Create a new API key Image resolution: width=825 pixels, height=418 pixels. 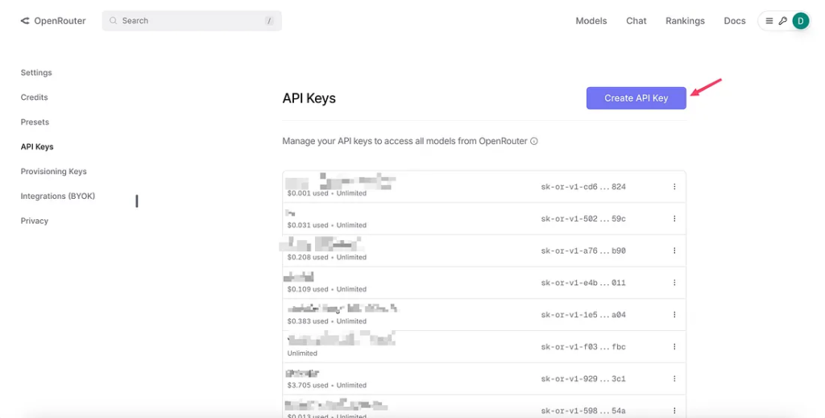[636, 98]
